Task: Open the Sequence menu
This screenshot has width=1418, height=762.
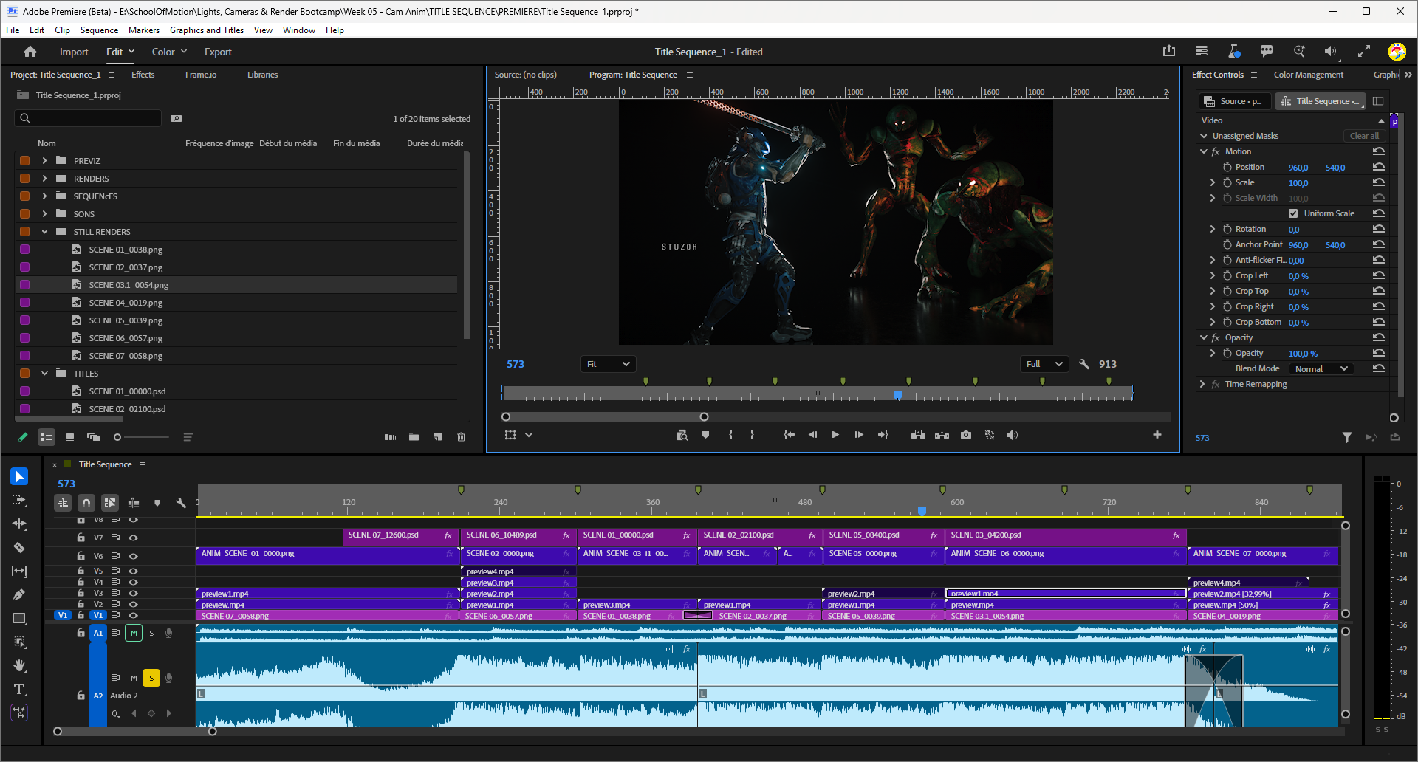Action: coord(99,30)
